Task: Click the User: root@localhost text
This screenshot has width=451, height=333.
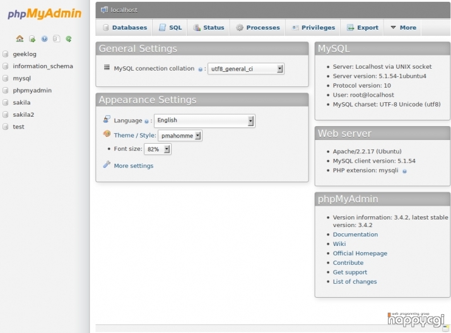Action: tap(363, 95)
